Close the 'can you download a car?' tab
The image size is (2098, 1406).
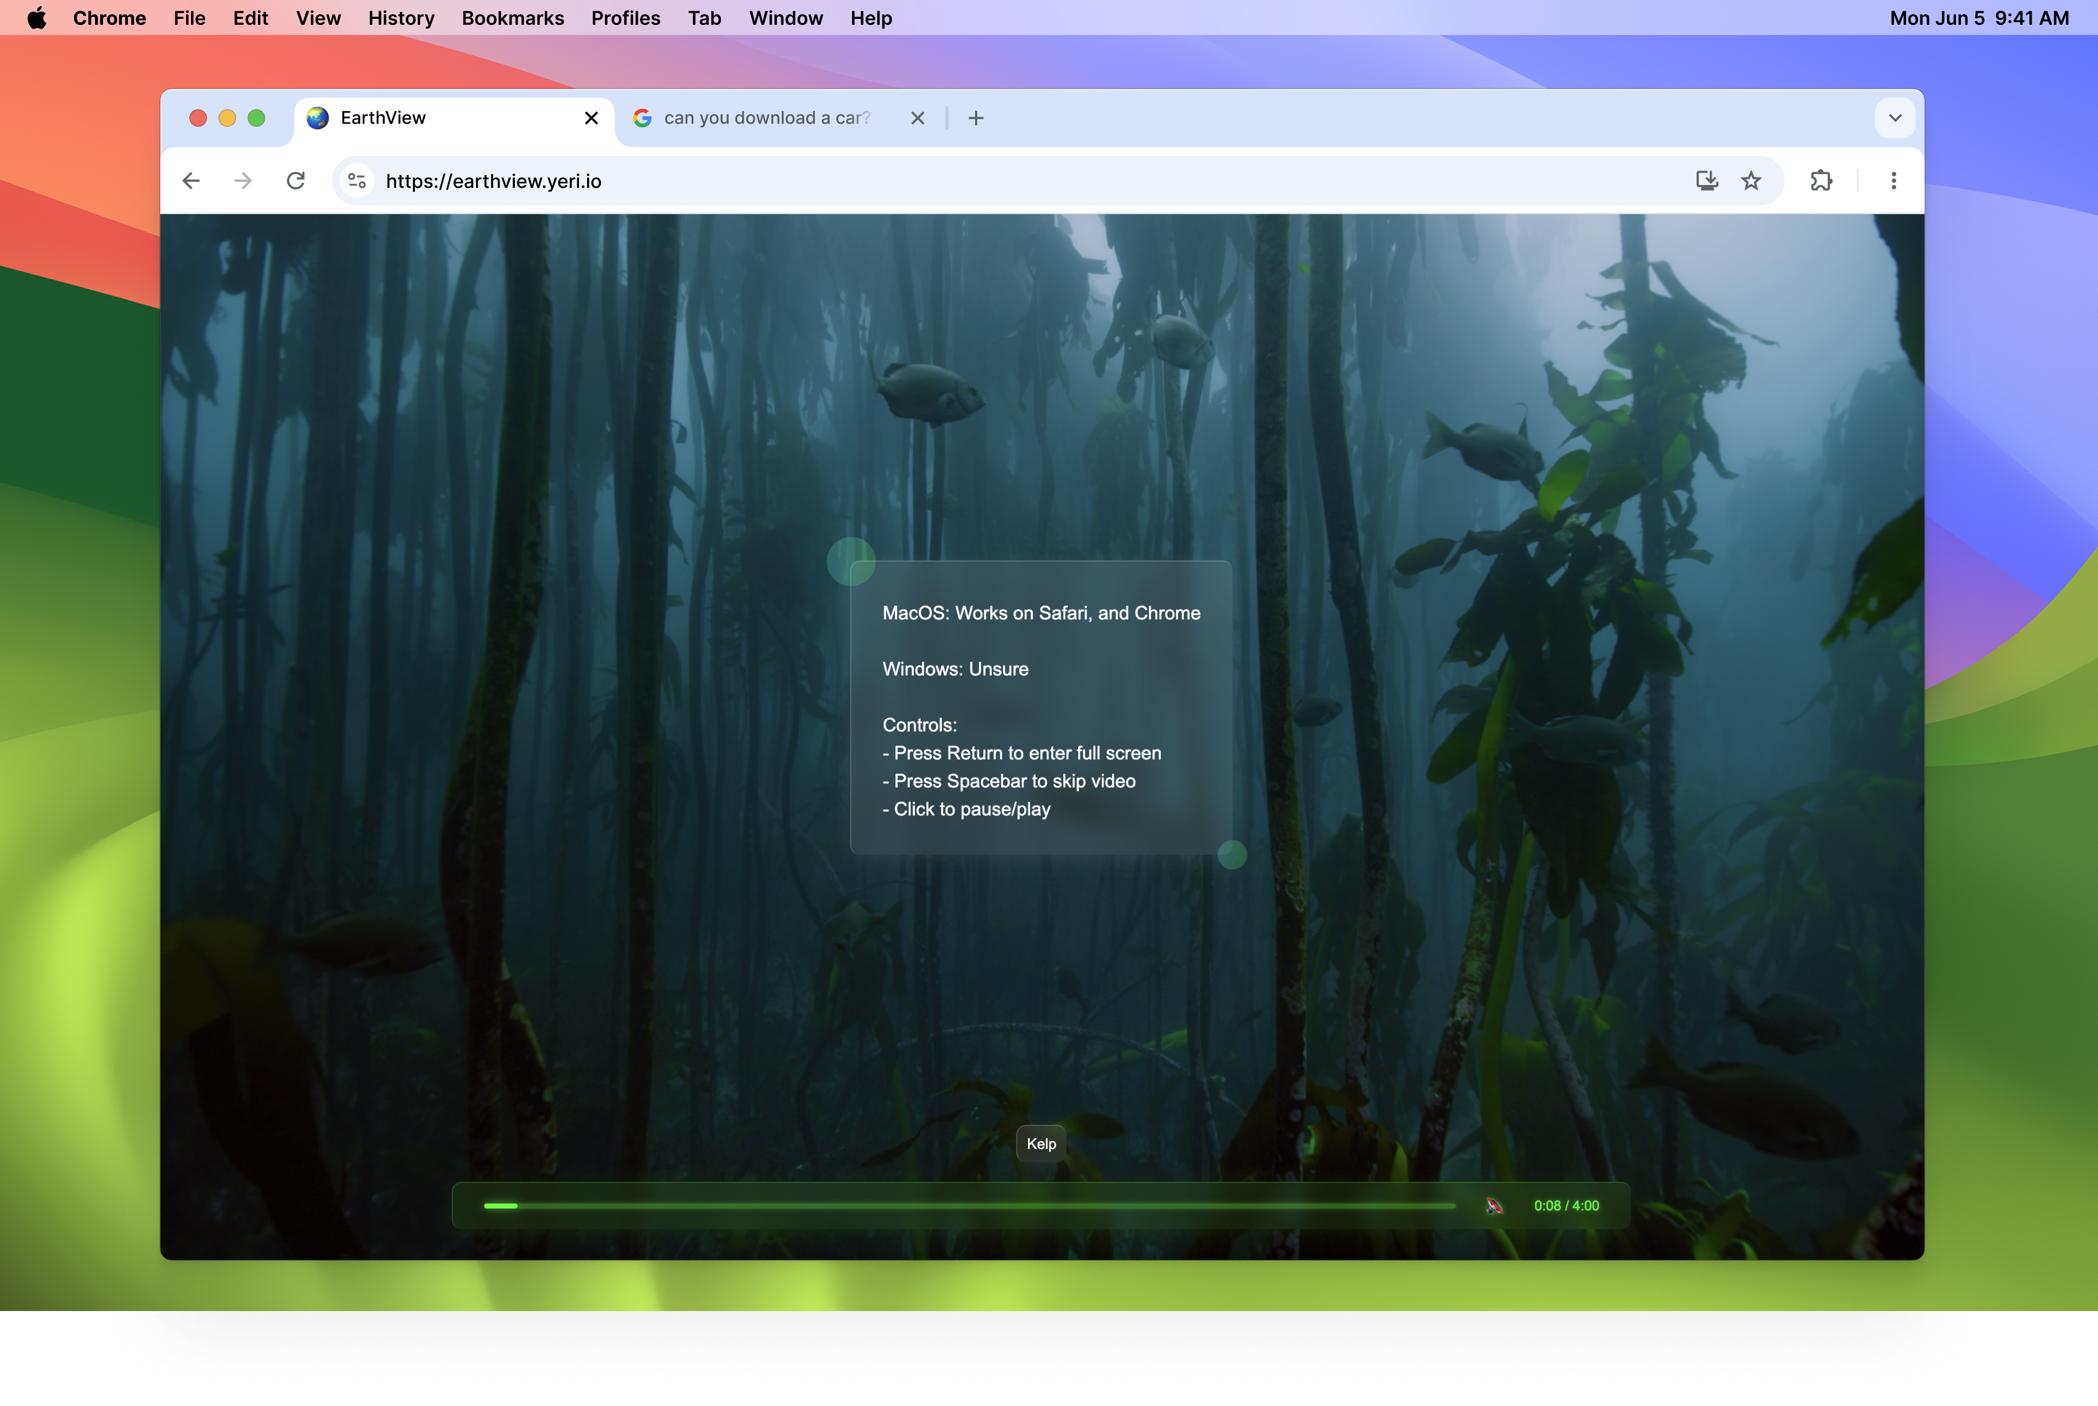pos(917,118)
